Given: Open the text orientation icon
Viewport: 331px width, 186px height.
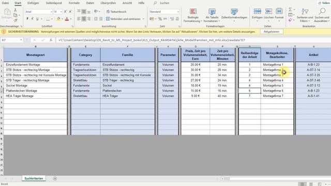Looking at the screenshot, I should click(96, 11).
